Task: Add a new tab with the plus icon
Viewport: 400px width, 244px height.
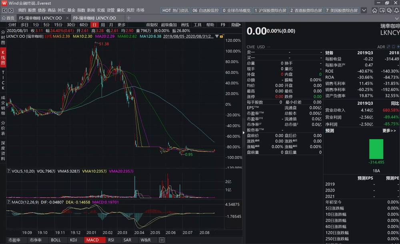Action: point(128,18)
